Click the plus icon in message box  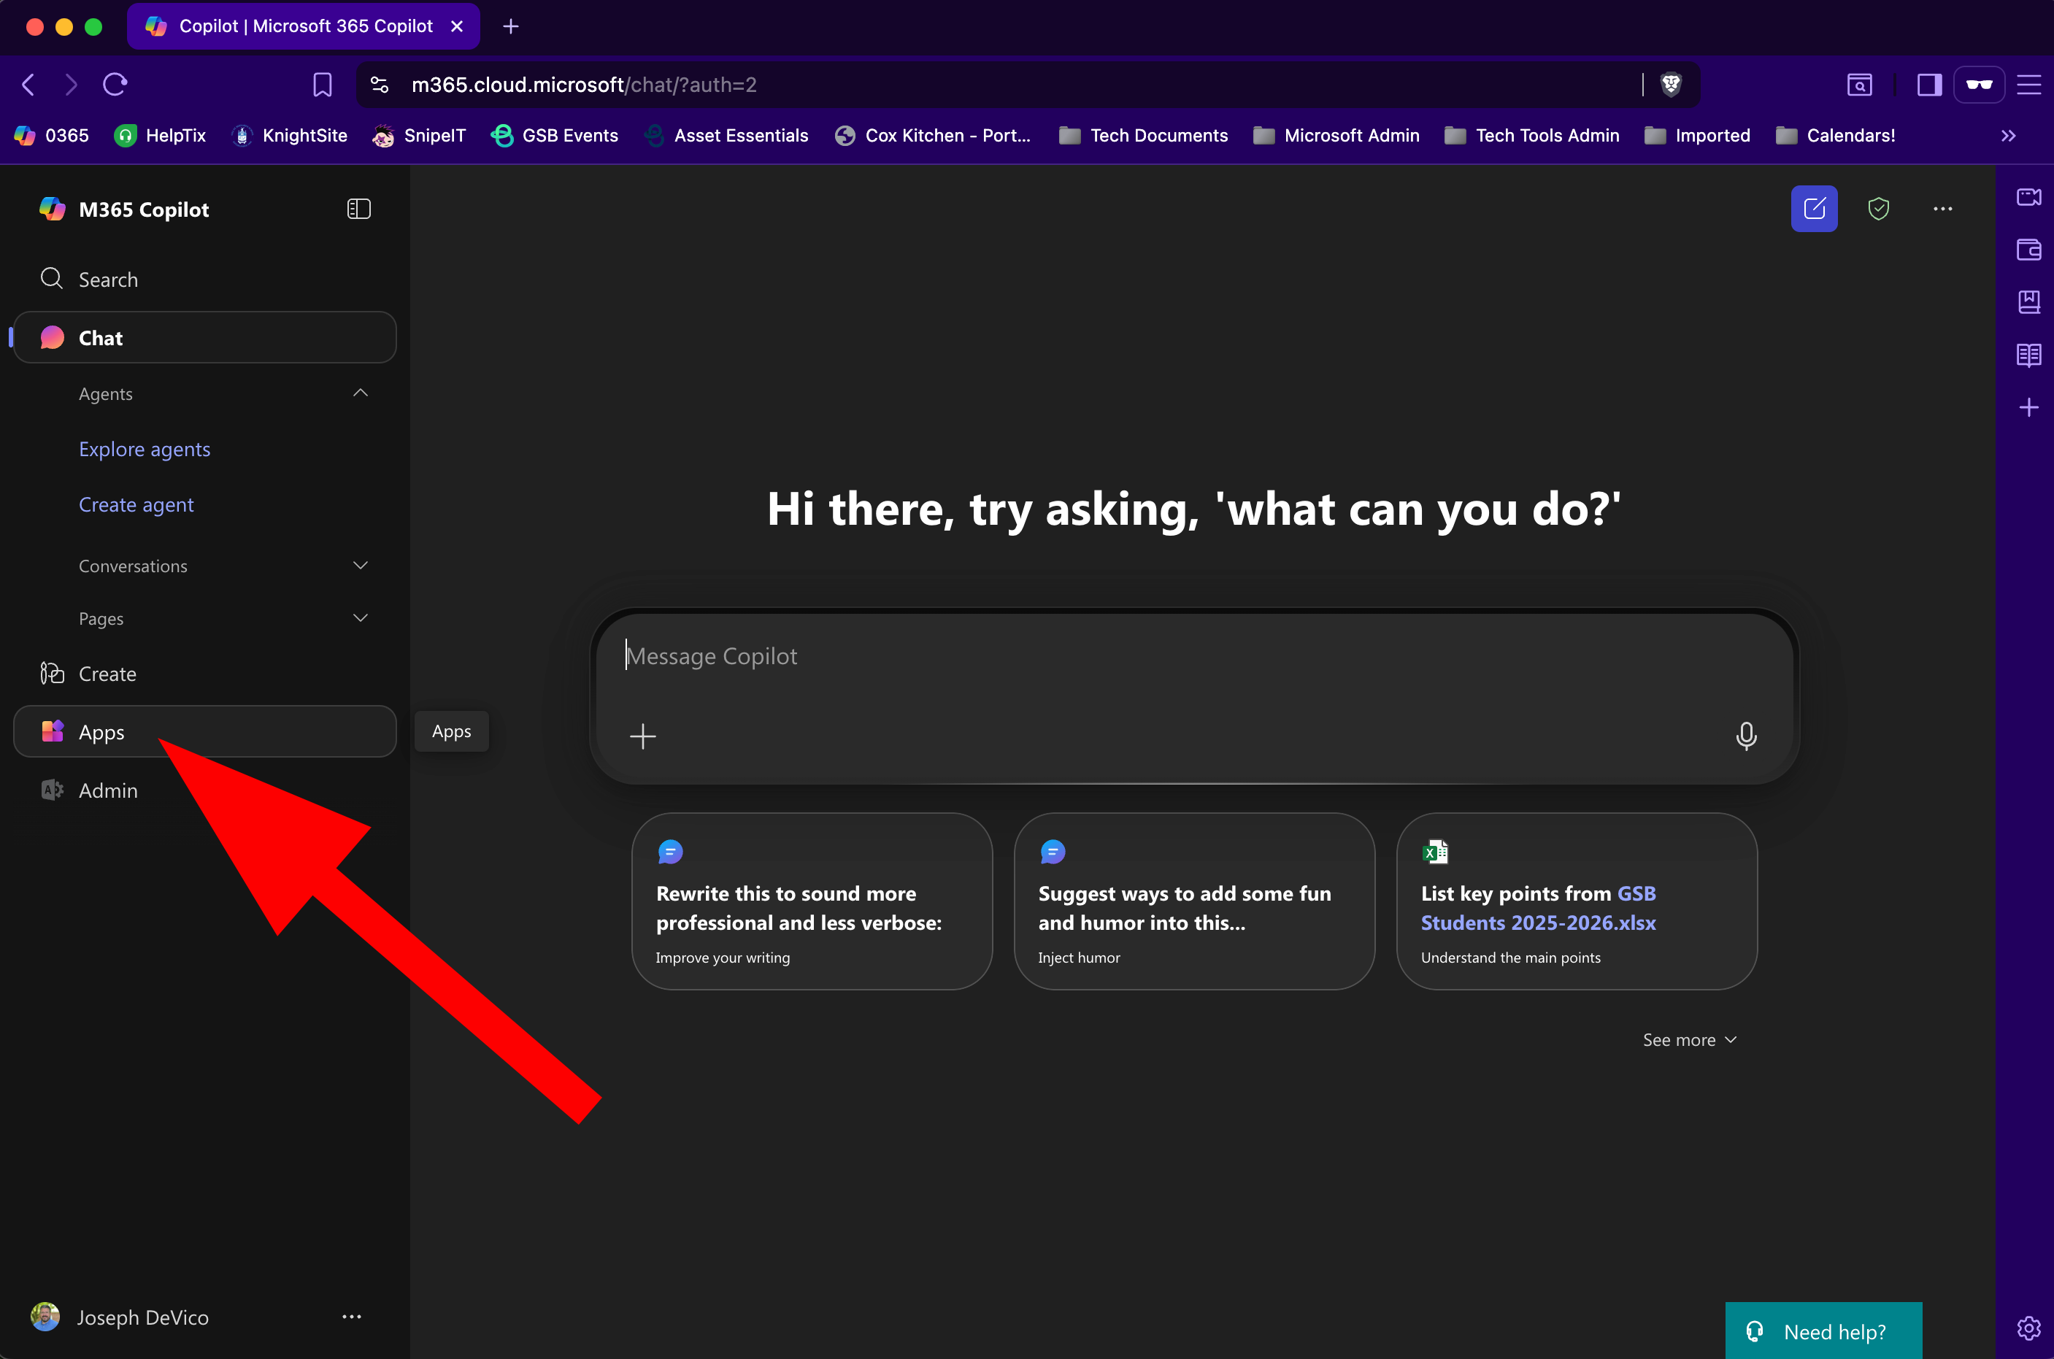coord(642,736)
